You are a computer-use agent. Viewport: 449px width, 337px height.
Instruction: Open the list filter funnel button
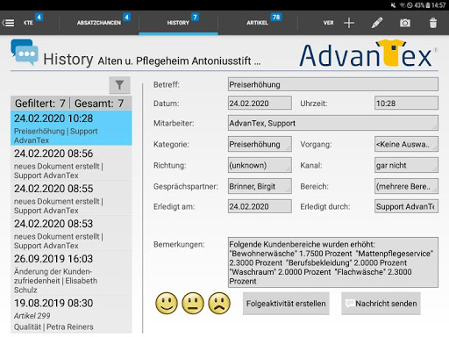click(x=119, y=85)
